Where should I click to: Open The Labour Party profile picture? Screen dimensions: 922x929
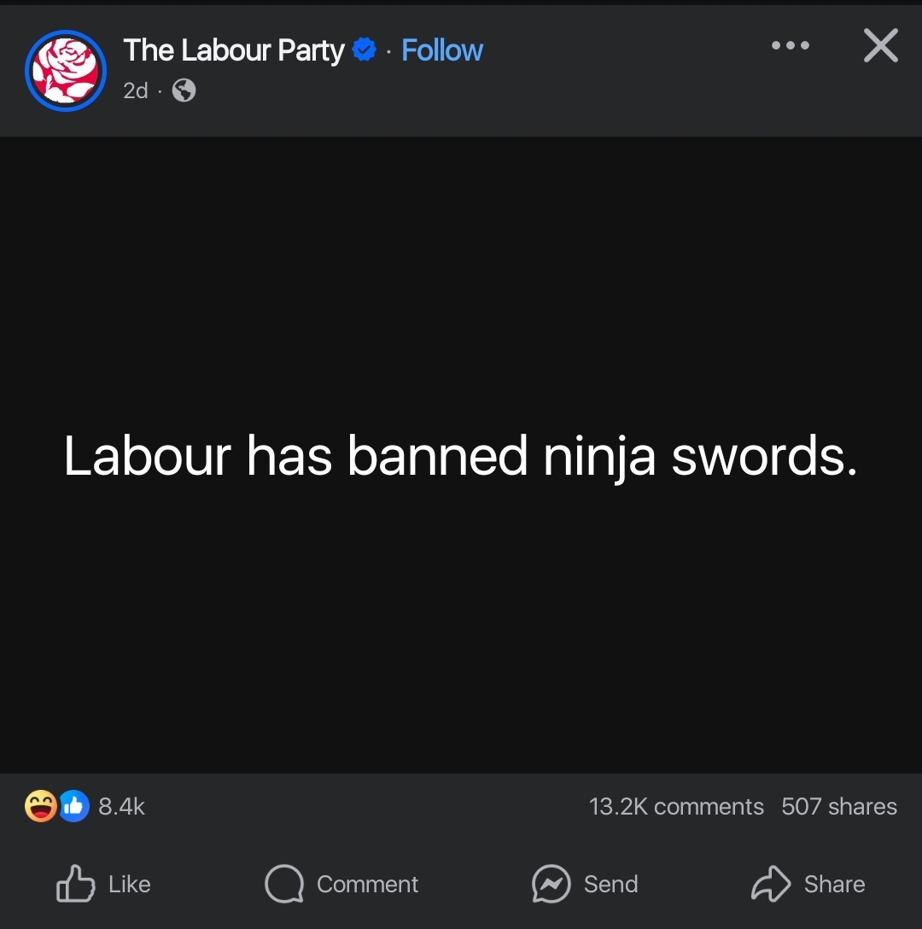pos(66,71)
